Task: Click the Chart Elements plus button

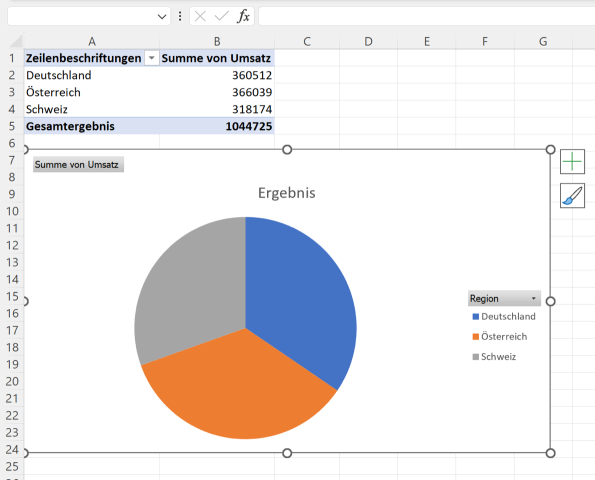Action: [572, 161]
